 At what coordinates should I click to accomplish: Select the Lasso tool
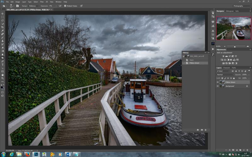click(x=3, y=20)
